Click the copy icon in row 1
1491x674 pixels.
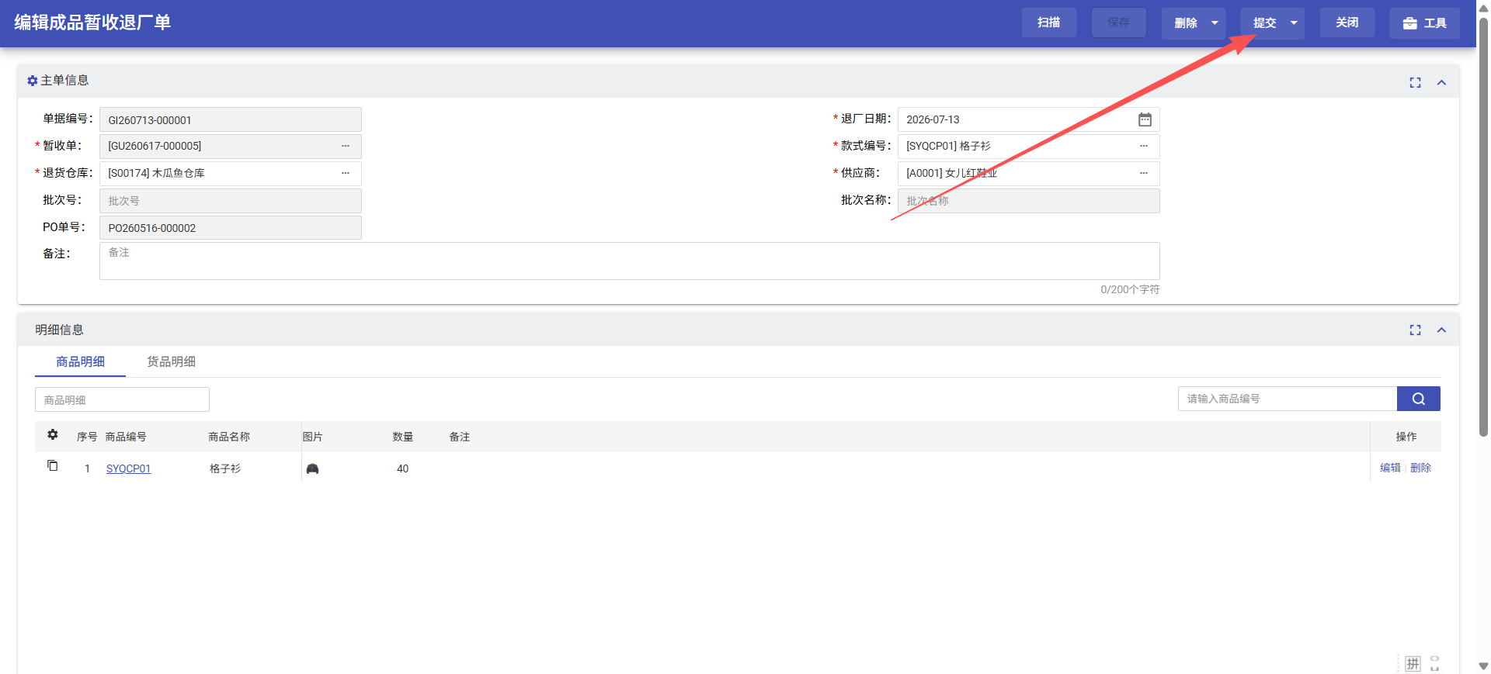tap(53, 465)
